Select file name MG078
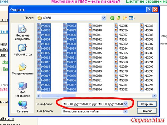Image resolution: width=167 pixels, height=125 pixels. pyautogui.click(x=123, y=71)
